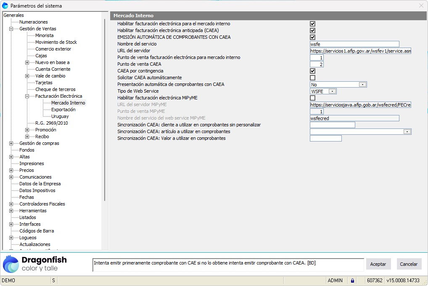Click the title bar application icon
The image size is (428, 286).
click(x=5, y=6)
